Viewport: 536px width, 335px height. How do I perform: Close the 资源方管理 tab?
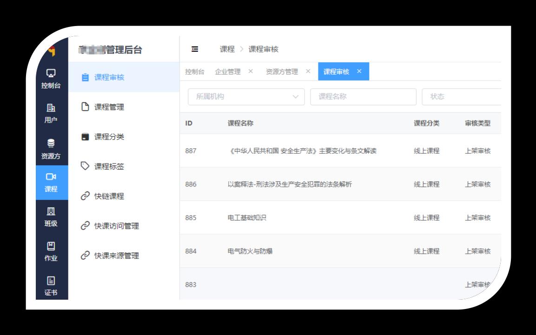[308, 71]
